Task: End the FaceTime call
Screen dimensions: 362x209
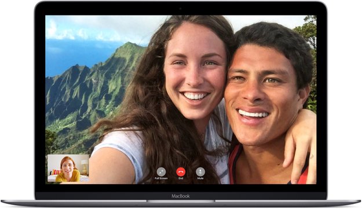Action: tap(181, 172)
